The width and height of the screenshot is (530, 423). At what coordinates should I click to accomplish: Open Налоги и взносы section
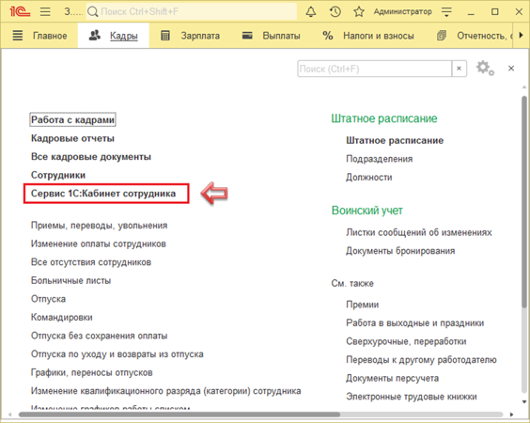pos(368,36)
